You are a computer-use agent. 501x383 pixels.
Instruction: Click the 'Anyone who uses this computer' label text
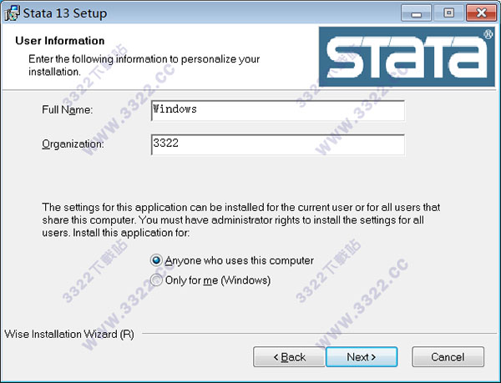tap(239, 260)
